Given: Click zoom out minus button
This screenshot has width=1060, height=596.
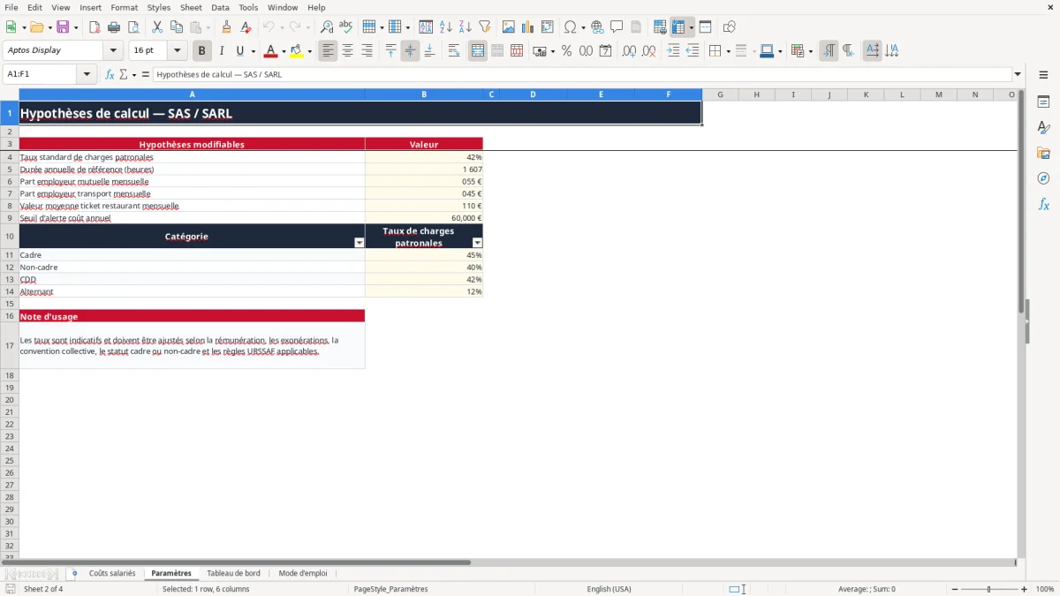Looking at the screenshot, I should click(954, 589).
